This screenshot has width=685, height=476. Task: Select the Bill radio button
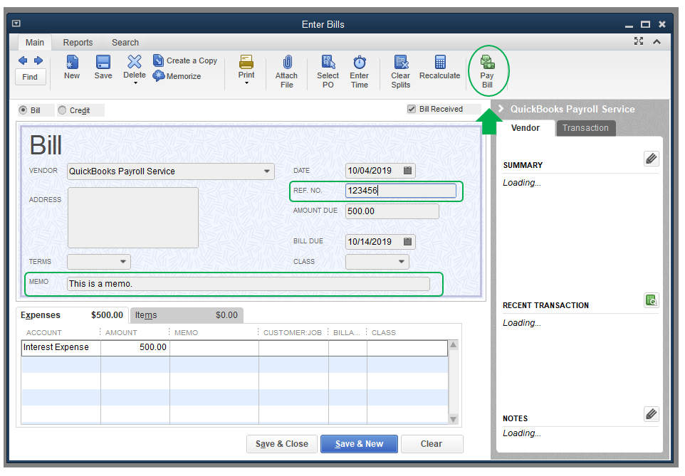(23, 110)
